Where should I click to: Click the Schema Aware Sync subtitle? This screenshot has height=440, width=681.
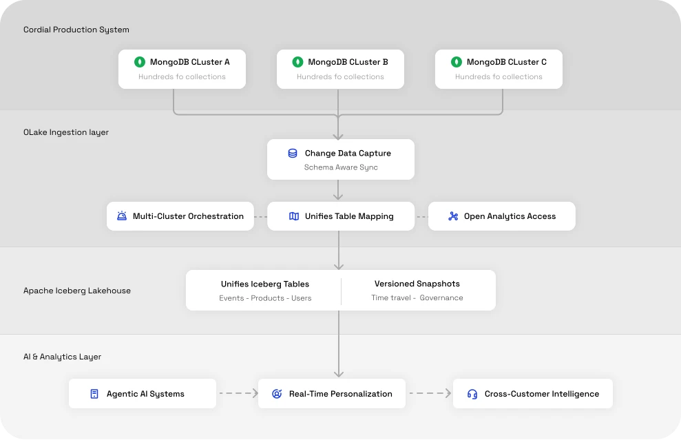341,167
